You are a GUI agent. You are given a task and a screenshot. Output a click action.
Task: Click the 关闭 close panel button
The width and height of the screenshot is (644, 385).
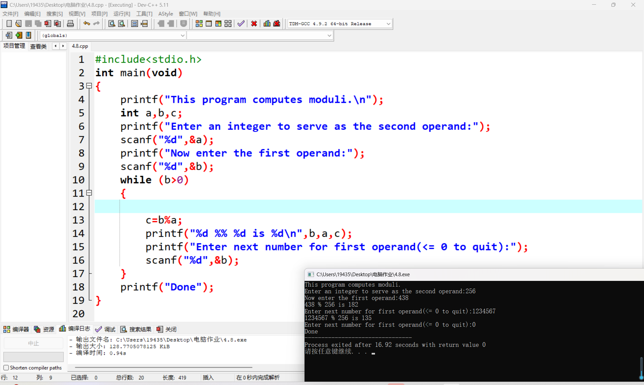(167, 329)
